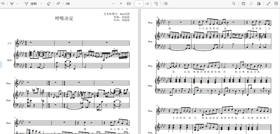This screenshot has height=134, width=280.
Task: Click the lyricist line 作词：刘冠南
Action: 121,20
